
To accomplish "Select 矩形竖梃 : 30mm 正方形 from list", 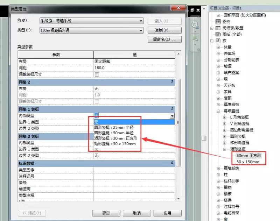I will [x=116, y=138].
